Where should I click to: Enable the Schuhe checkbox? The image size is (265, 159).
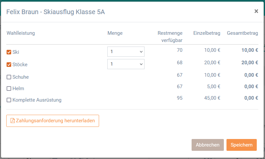[x=9, y=77]
